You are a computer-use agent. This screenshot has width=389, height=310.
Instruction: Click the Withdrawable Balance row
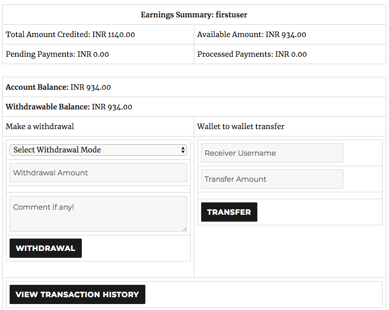tap(194, 107)
